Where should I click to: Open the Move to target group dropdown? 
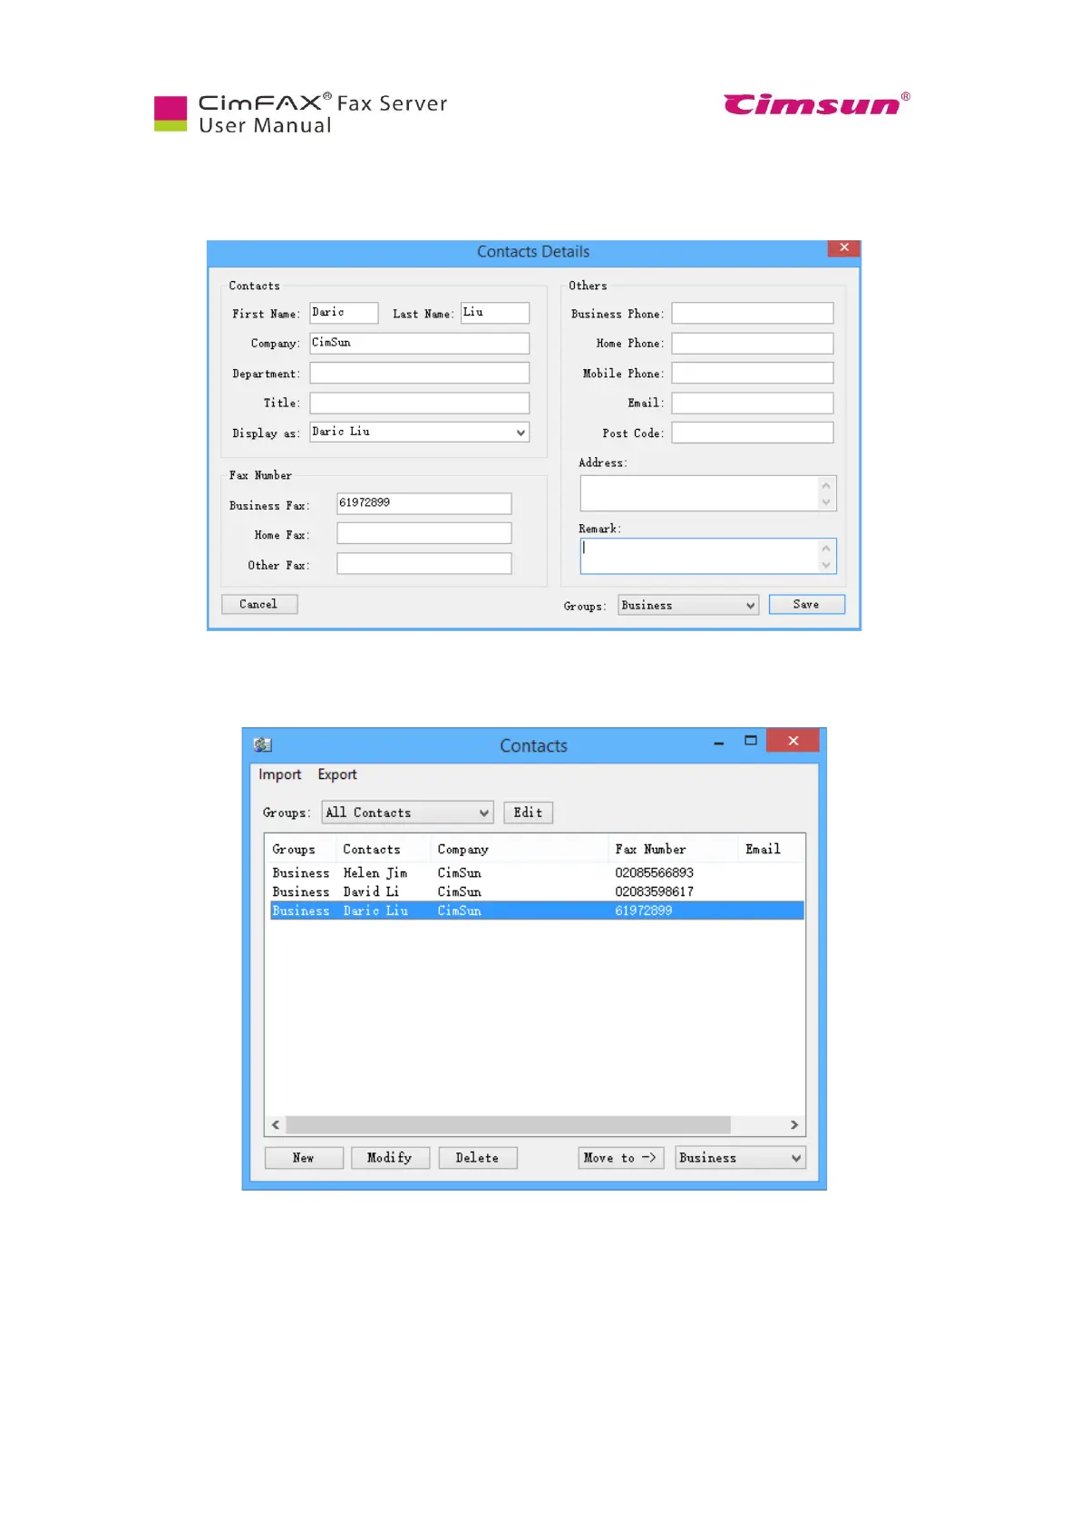coord(740,1158)
